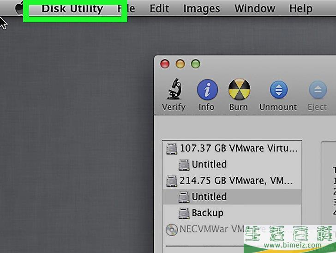Click the optical disc icon beside NECVMWar

[172, 230]
